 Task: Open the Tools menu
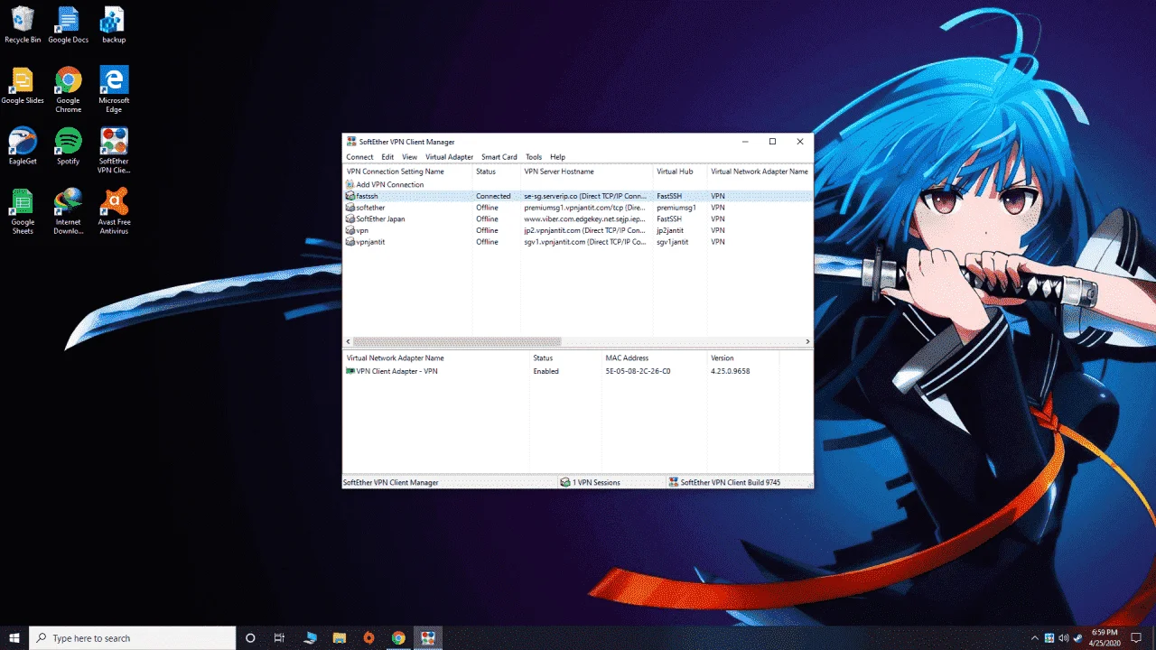pyautogui.click(x=534, y=157)
